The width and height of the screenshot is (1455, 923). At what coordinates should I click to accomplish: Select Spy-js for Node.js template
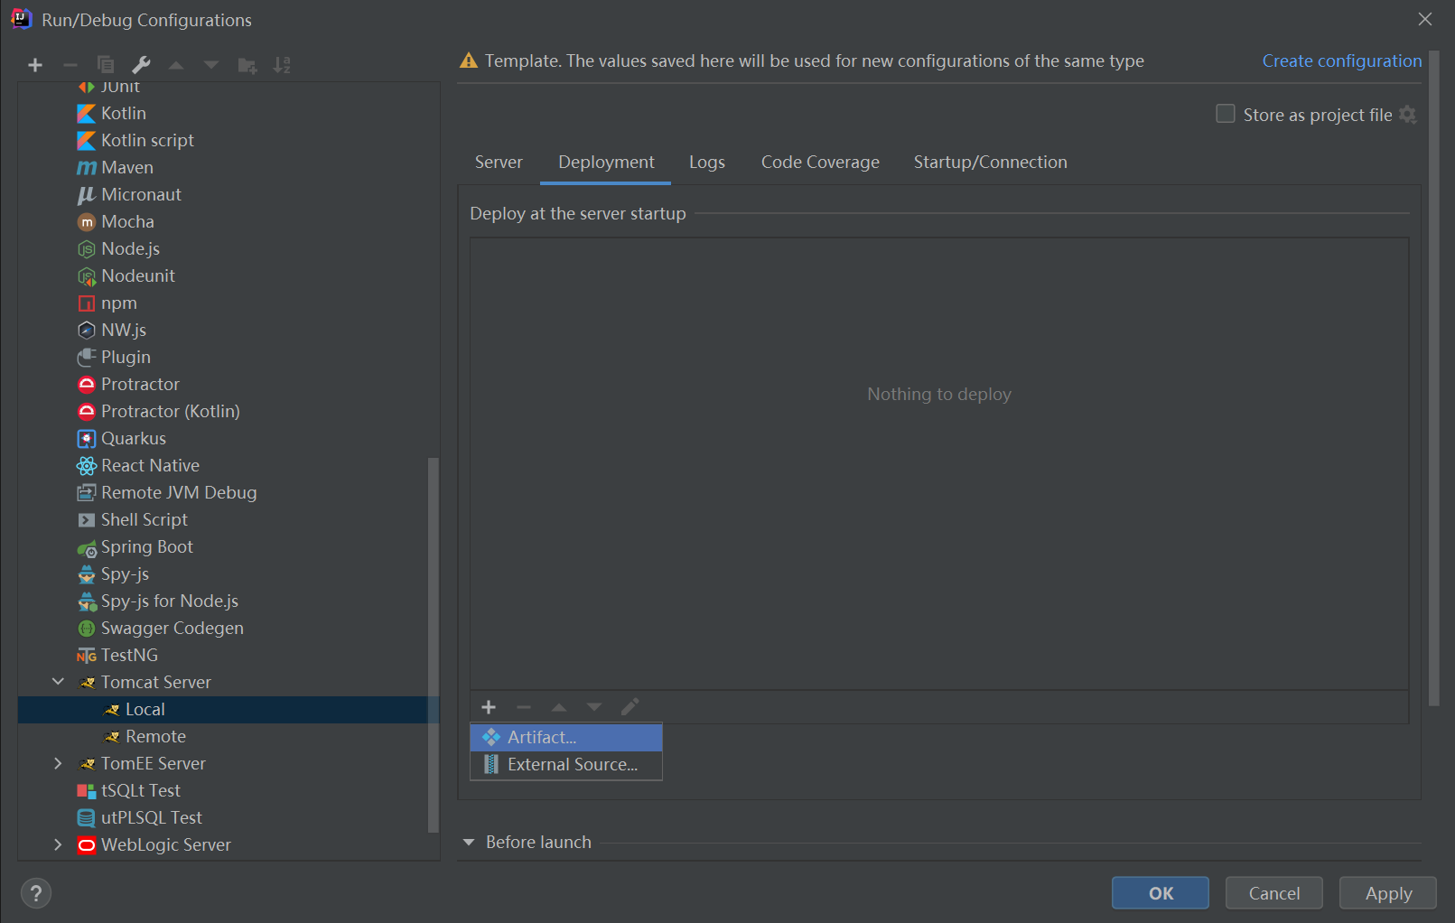point(229,601)
